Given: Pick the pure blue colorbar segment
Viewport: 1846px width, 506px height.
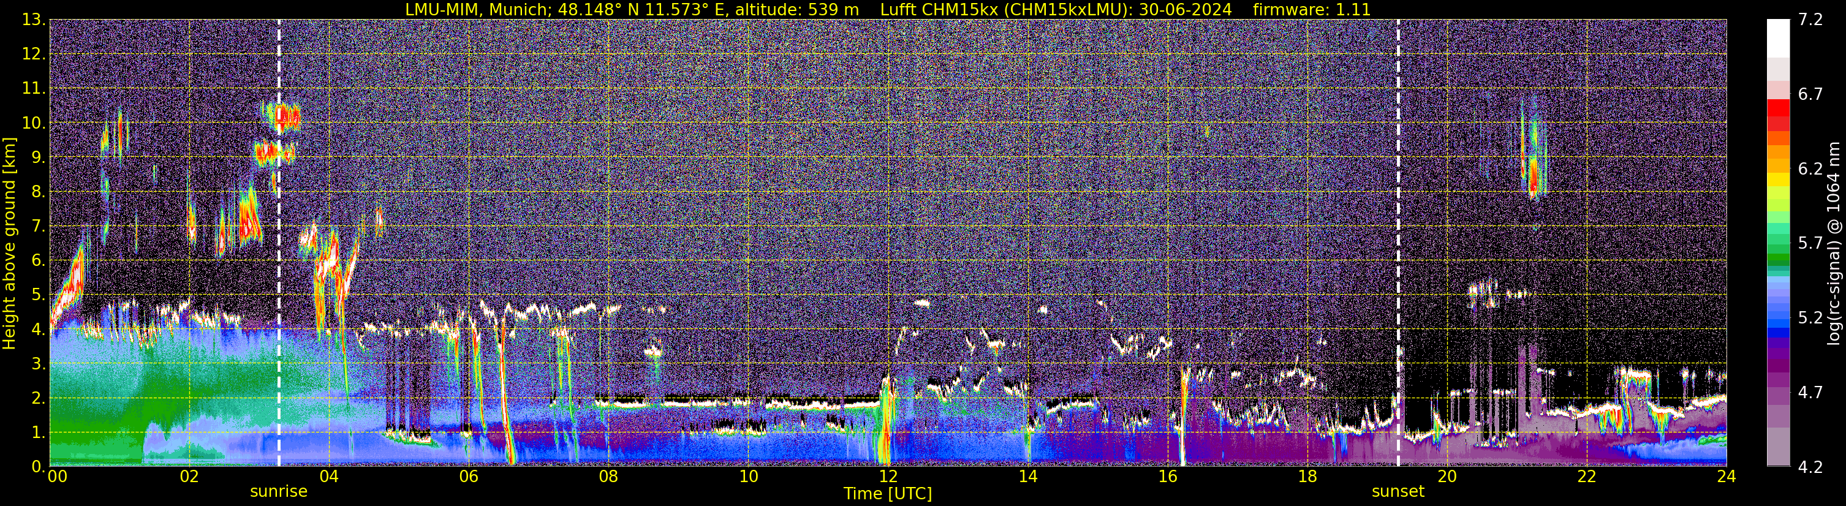Looking at the screenshot, I should click(x=1779, y=333).
